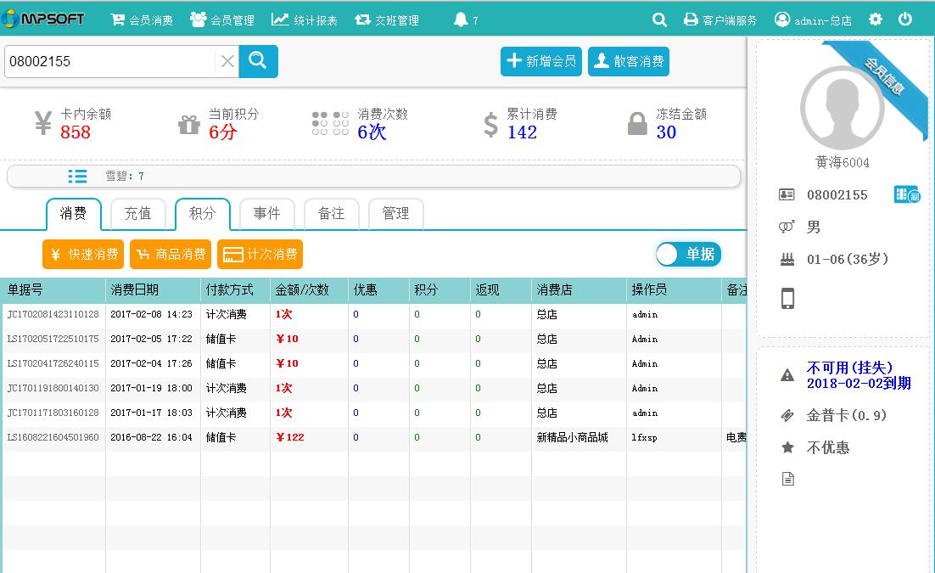Click the top bar search magnifier icon
Viewport: 935px width, 573px height.
(659, 20)
